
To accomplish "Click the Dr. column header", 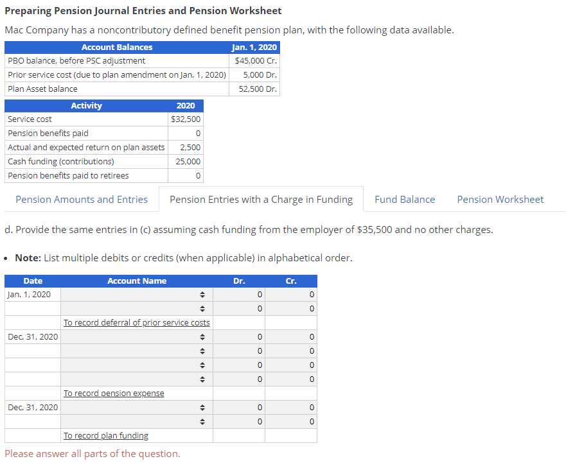I will 239,281.
